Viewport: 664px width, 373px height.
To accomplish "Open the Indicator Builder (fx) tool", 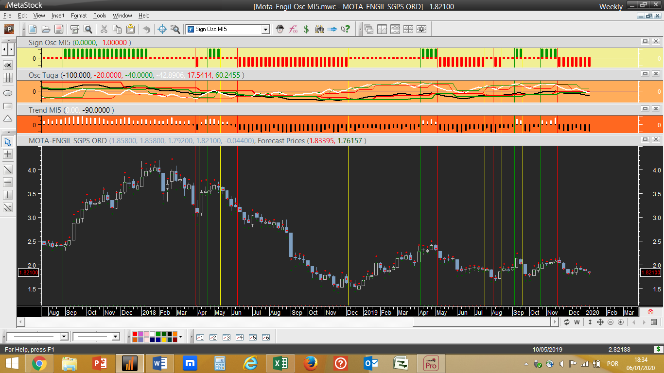I will (293, 29).
